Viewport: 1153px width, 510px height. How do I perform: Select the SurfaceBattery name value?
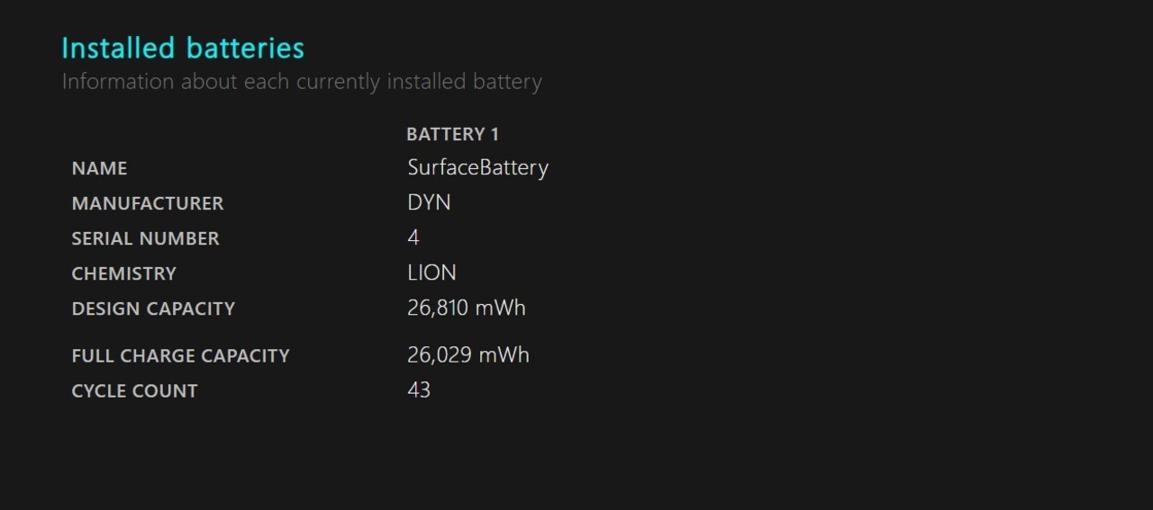[x=477, y=167]
